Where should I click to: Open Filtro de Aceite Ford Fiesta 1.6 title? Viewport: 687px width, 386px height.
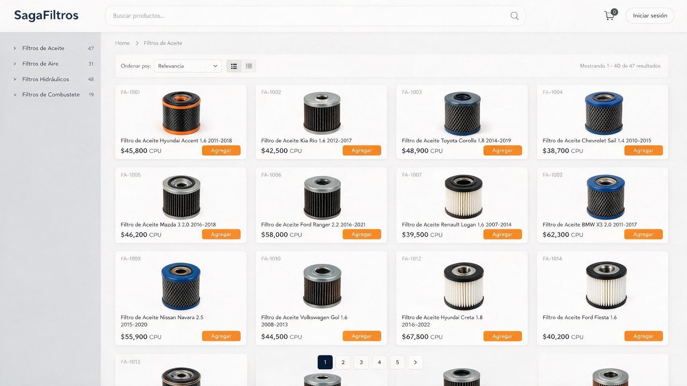tap(580, 317)
